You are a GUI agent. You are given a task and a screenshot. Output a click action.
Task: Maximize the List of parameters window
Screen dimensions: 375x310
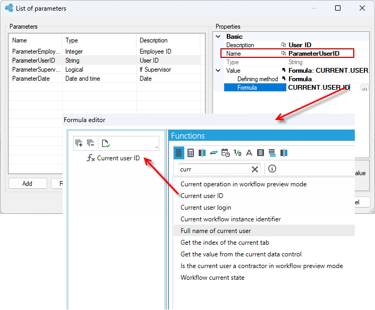[x=338, y=8]
